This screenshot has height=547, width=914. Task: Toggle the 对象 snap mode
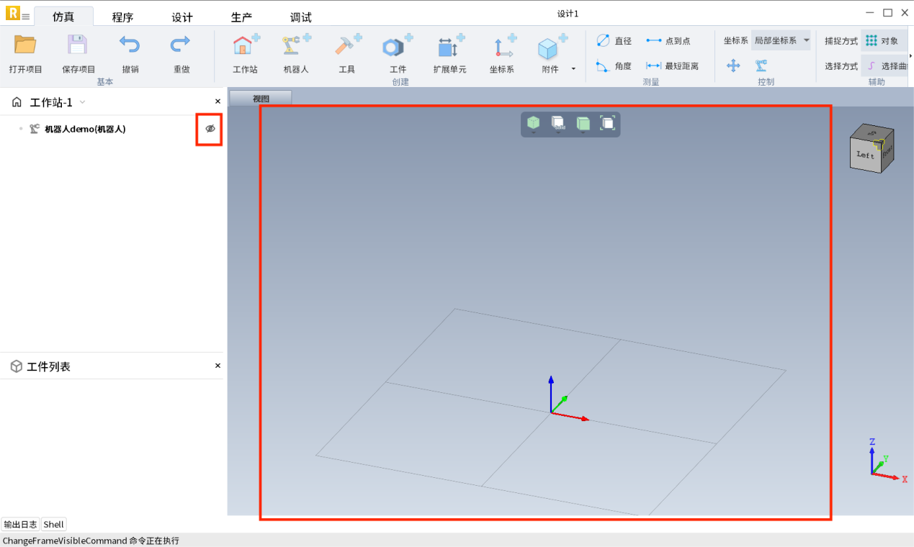click(882, 41)
